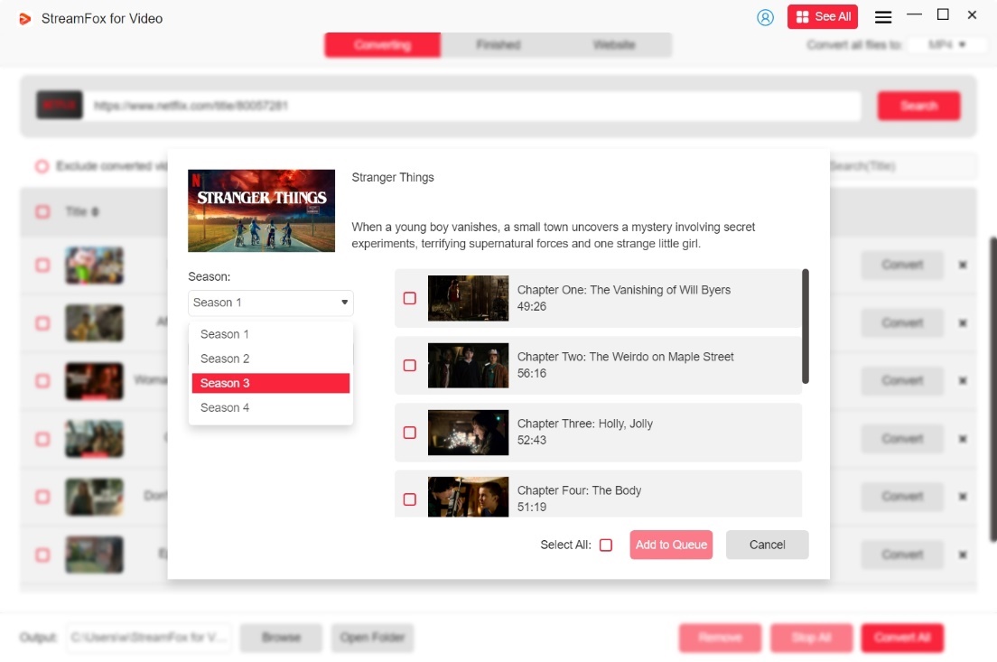This screenshot has width=997, height=662.
Task: Click 'Stranger Things' title text
Action: 393,177
